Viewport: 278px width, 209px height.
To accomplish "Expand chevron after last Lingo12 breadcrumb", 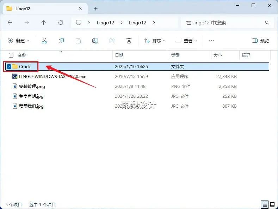I will click(154, 23).
